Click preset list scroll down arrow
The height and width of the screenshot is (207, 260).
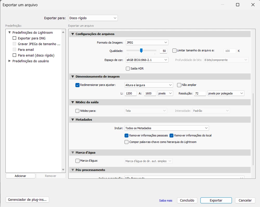click(63, 170)
